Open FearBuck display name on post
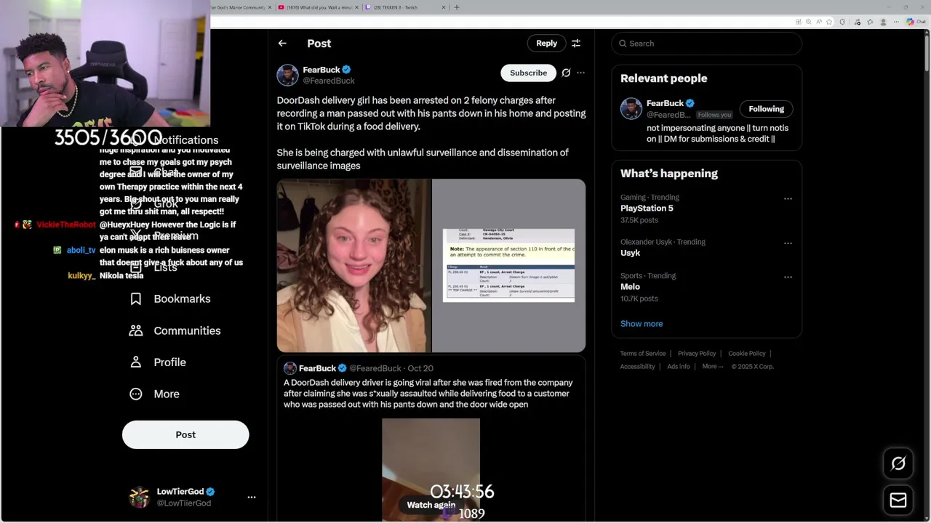Image resolution: width=931 pixels, height=523 pixels. [x=321, y=70]
